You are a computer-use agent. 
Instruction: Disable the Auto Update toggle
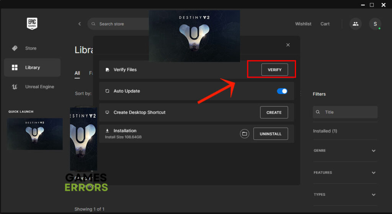pos(282,91)
